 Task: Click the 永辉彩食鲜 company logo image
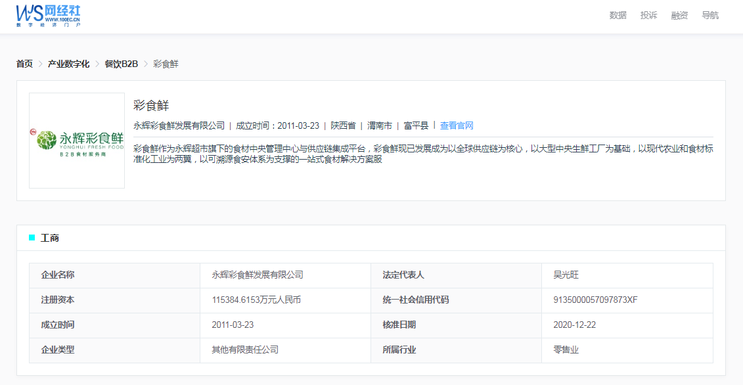pyautogui.click(x=77, y=141)
